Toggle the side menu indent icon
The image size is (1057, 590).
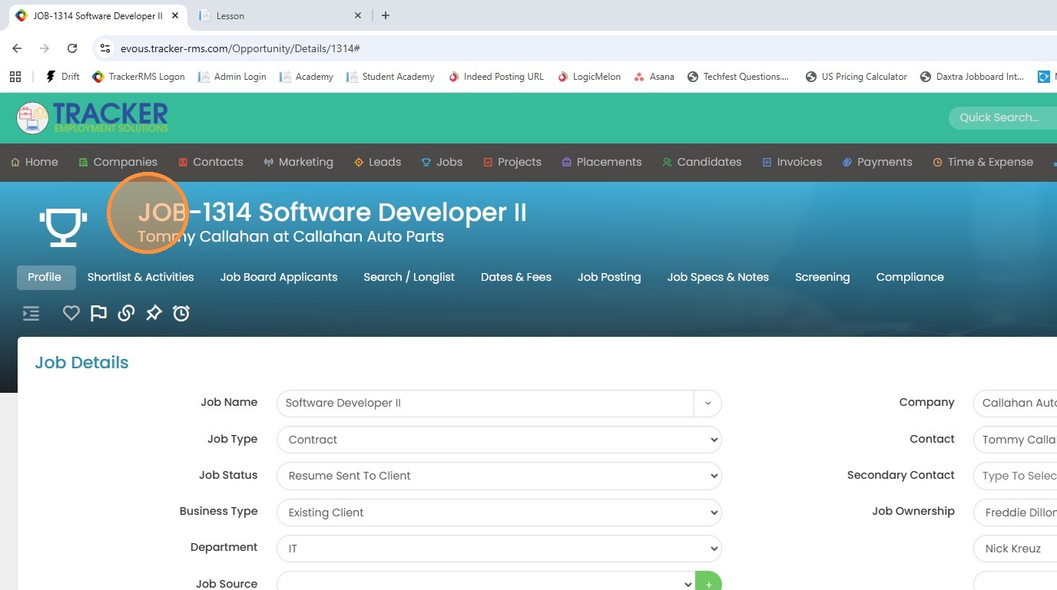pyautogui.click(x=31, y=313)
